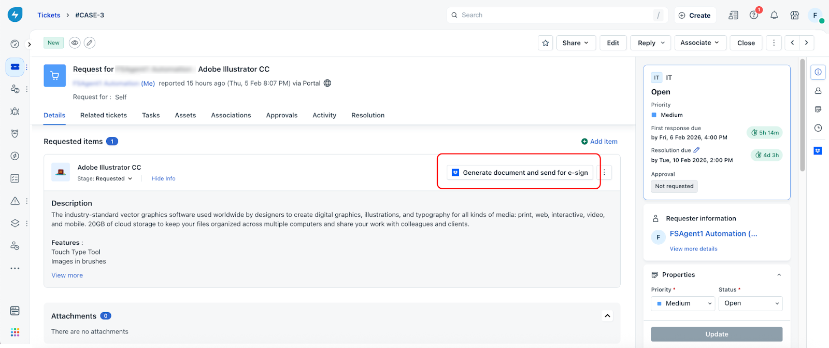Switch to the Associations tab
The image size is (829, 348).
pyautogui.click(x=231, y=115)
